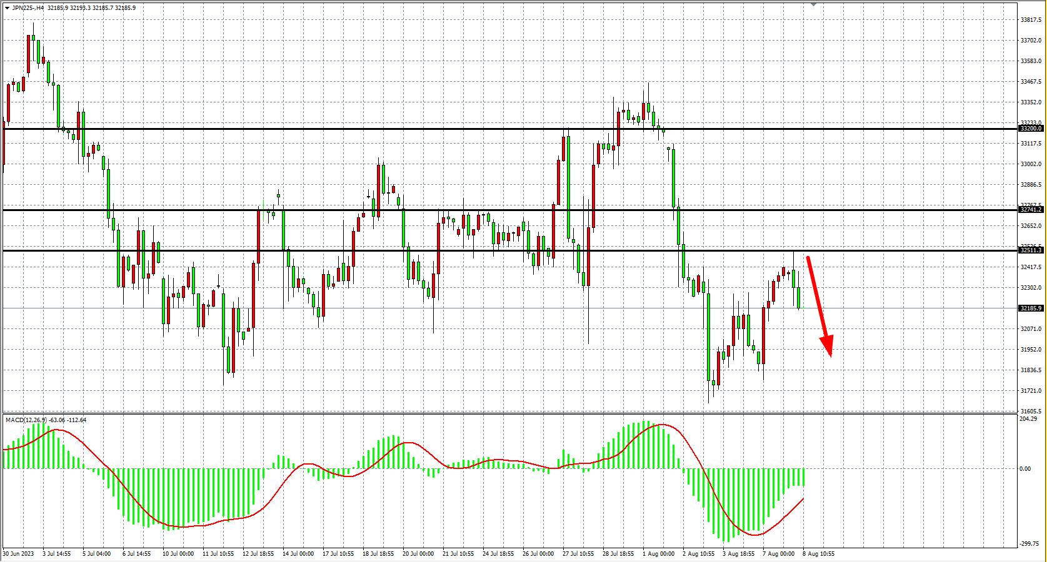Viewport: 1047px width, 562px height.
Task: Click the 32741.2 price label on axis
Action: click(1031, 210)
